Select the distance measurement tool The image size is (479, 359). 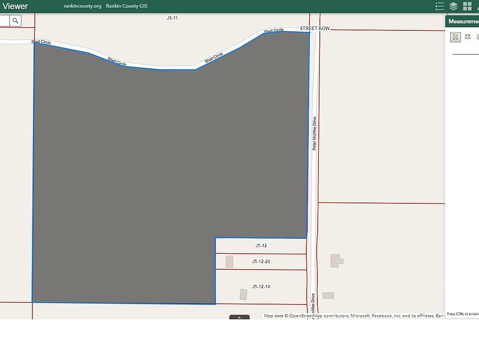[x=468, y=37]
